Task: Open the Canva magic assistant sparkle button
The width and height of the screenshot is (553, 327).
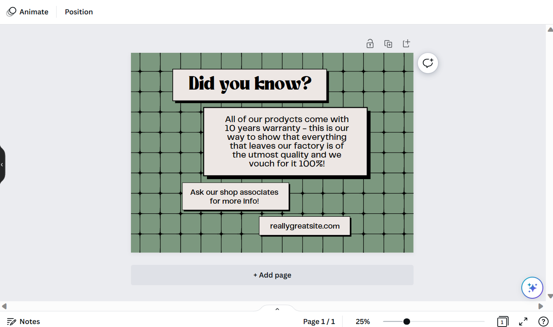Action: coord(532,288)
